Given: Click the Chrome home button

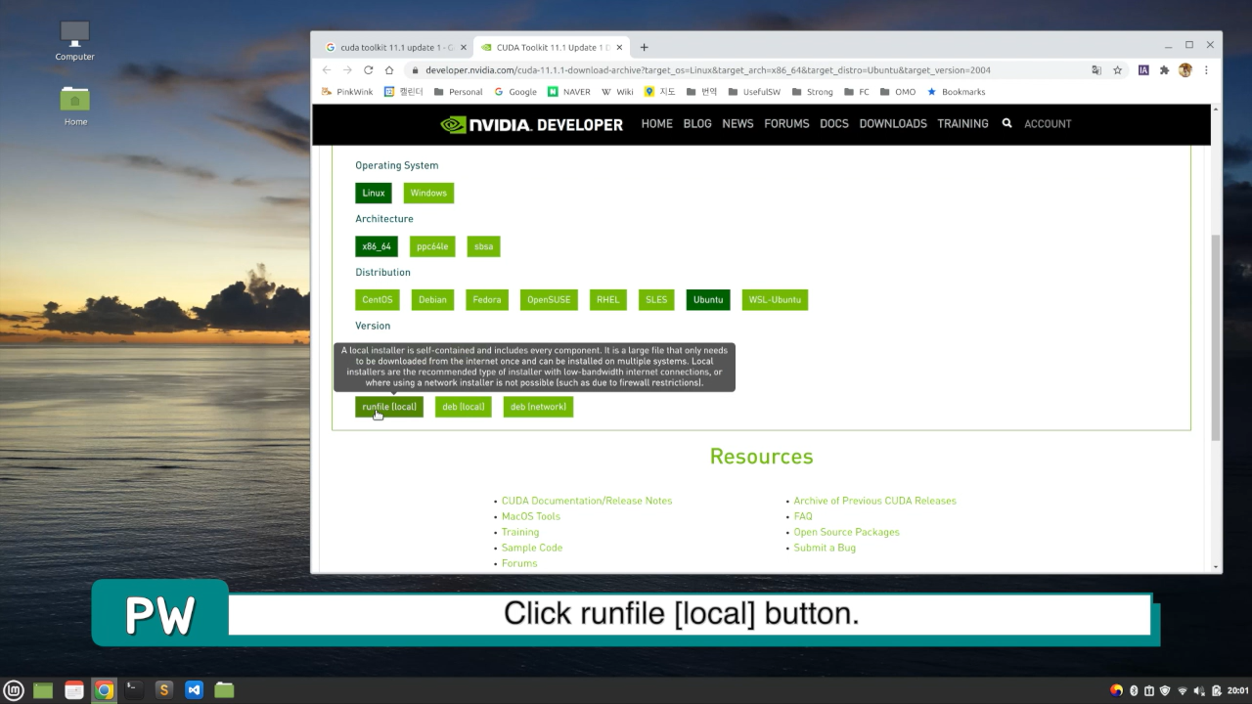Looking at the screenshot, I should (x=389, y=70).
